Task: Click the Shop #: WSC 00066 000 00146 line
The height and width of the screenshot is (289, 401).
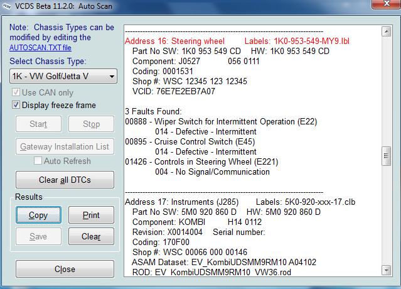Action: pos(190,252)
